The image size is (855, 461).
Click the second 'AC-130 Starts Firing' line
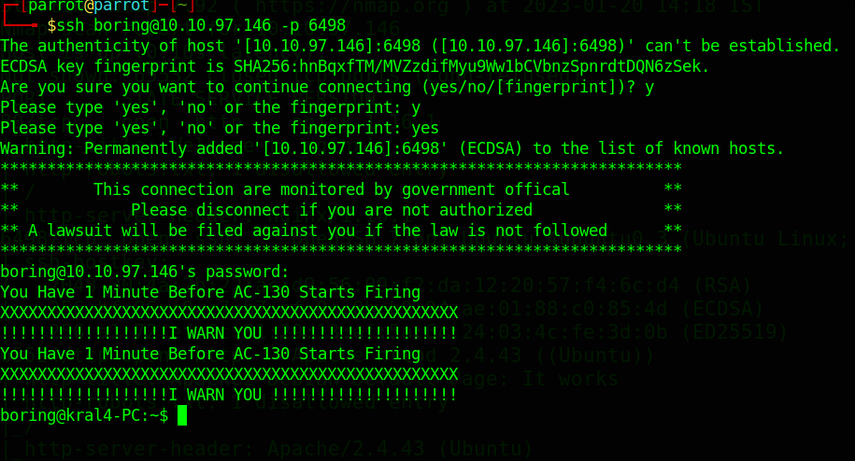[210, 354]
